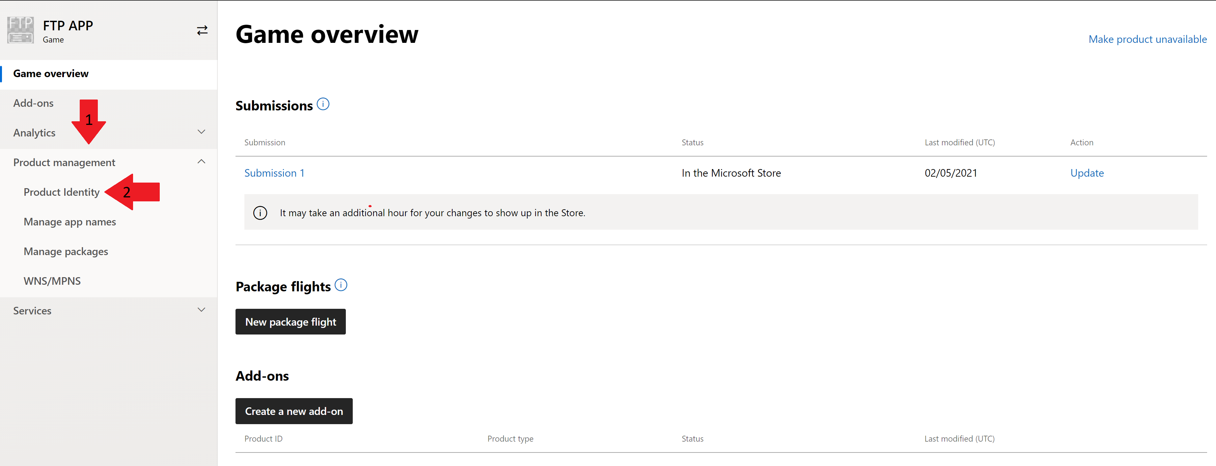Open Manage packages page

[x=66, y=252]
